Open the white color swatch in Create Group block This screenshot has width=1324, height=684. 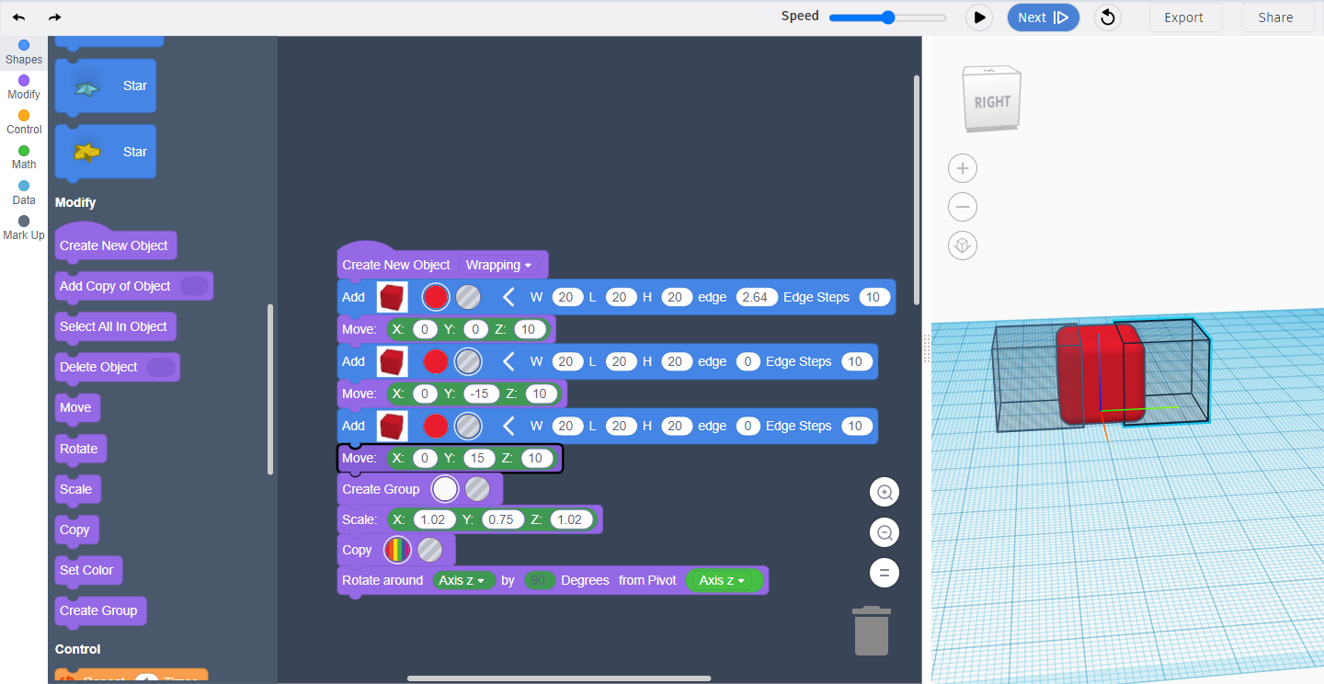pos(445,489)
